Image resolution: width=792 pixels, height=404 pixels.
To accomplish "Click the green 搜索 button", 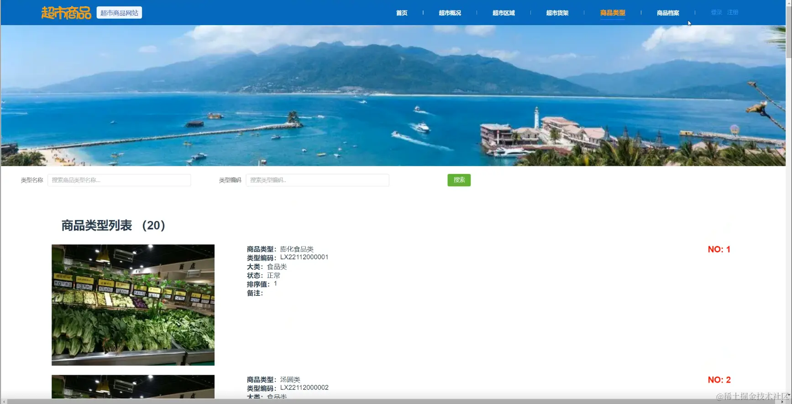I will click(459, 180).
